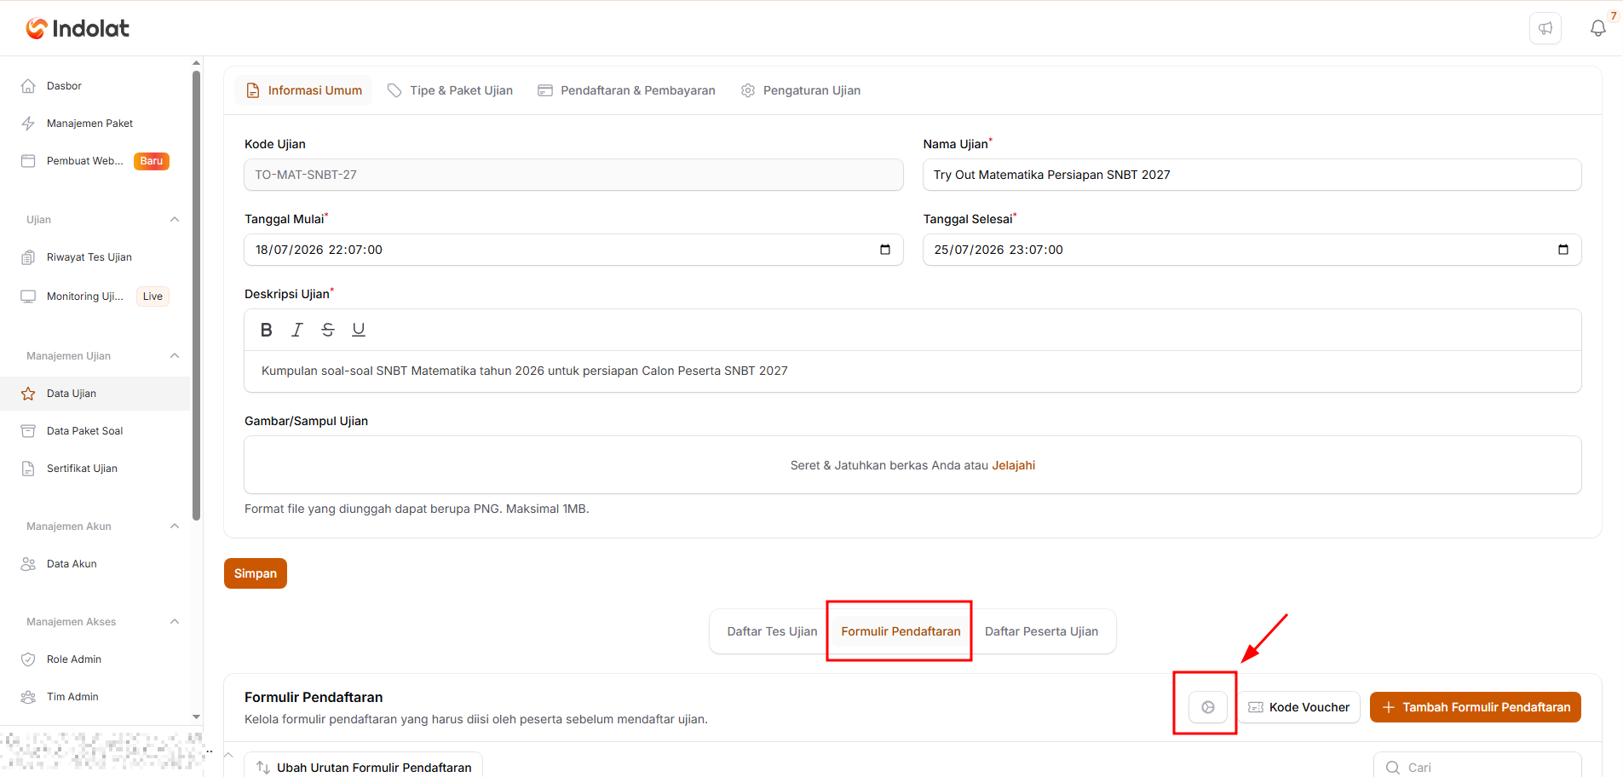Click the Sertifikat Ujian document icon

coord(28,469)
